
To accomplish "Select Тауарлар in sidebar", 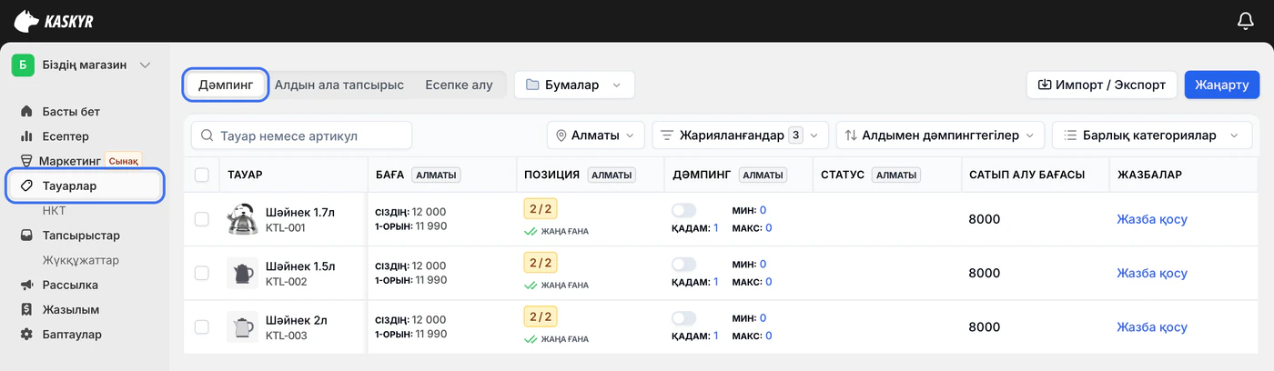I will point(85,185).
